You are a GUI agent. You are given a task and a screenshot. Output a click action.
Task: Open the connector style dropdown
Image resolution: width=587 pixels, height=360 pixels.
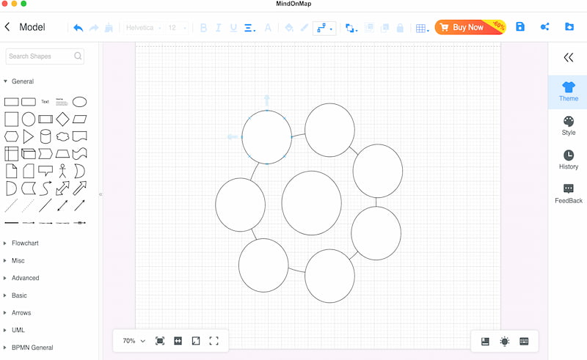pyautogui.click(x=324, y=28)
